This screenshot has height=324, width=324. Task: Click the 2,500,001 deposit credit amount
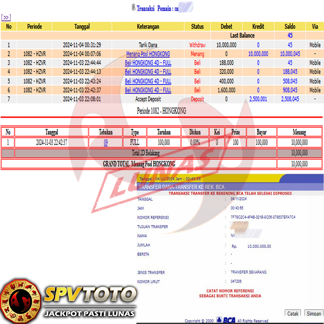point(258,99)
